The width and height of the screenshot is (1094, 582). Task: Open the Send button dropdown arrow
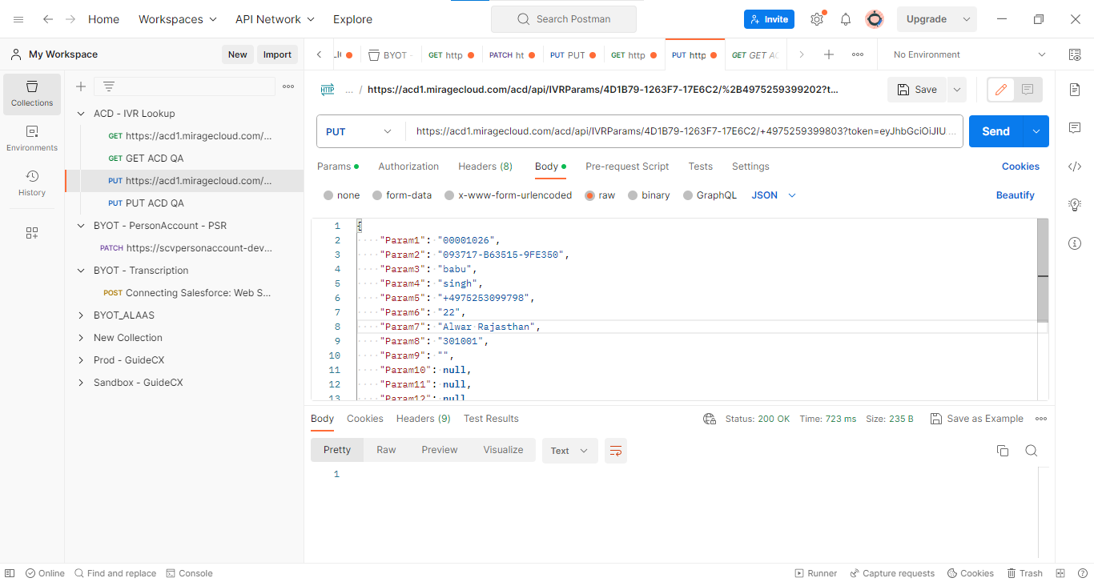coord(1036,131)
